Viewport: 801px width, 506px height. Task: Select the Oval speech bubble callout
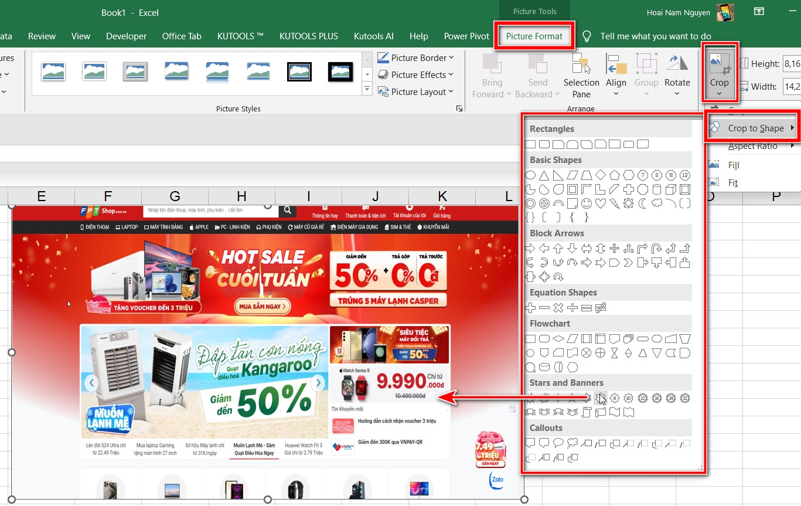pos(558,443)
